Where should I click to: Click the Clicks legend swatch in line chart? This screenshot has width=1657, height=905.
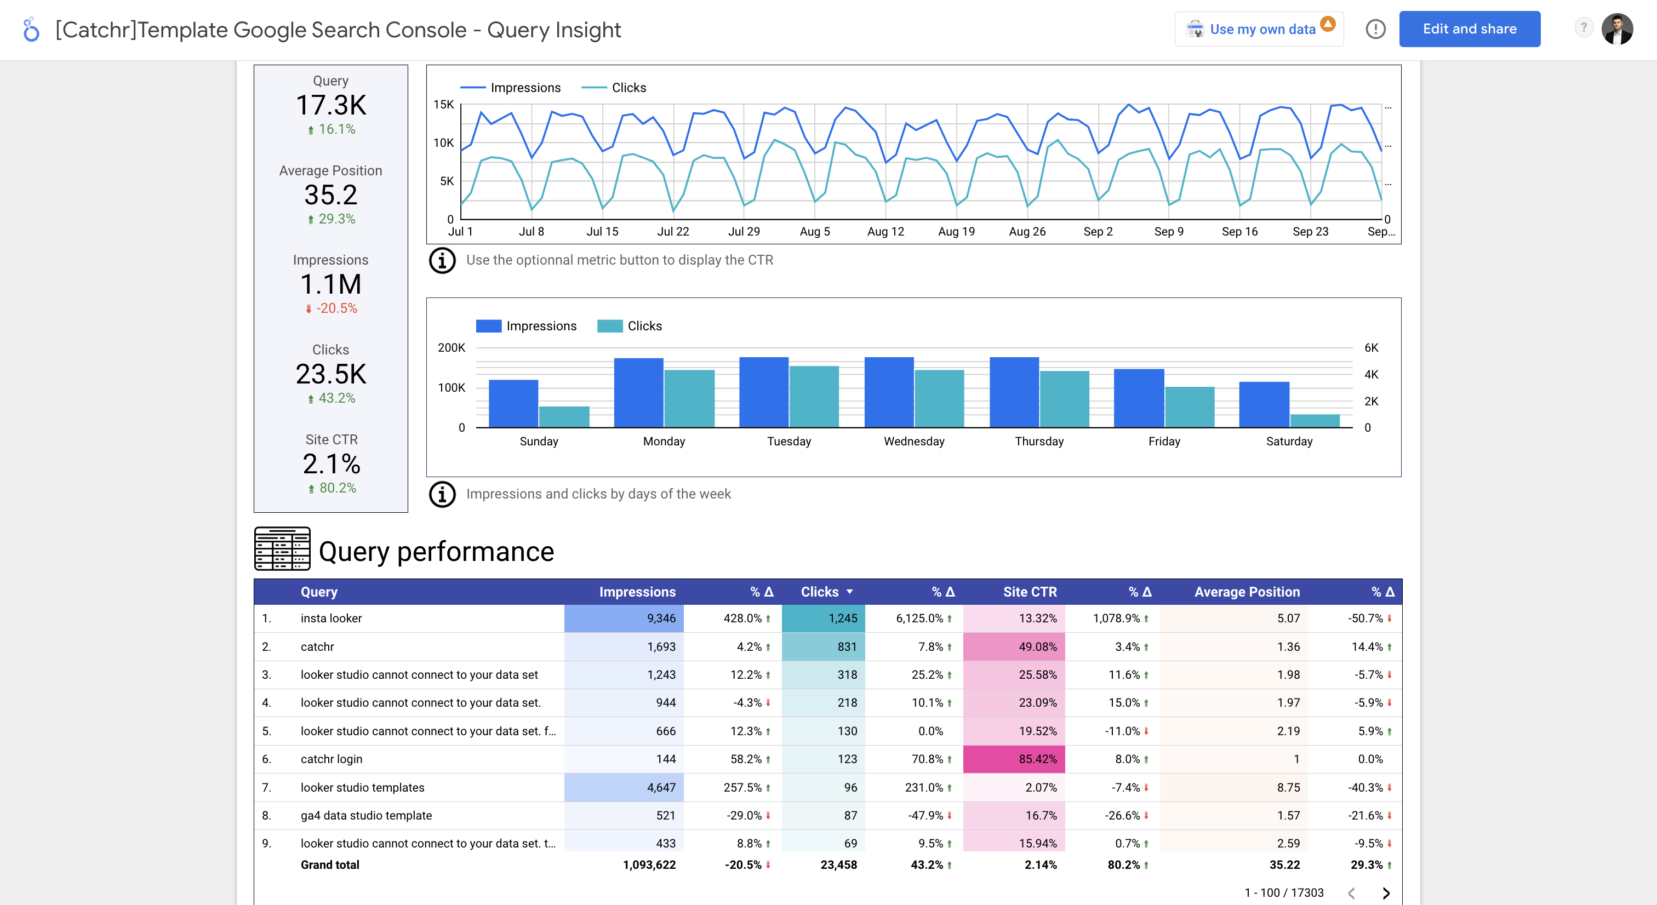(x=594, y=88)
